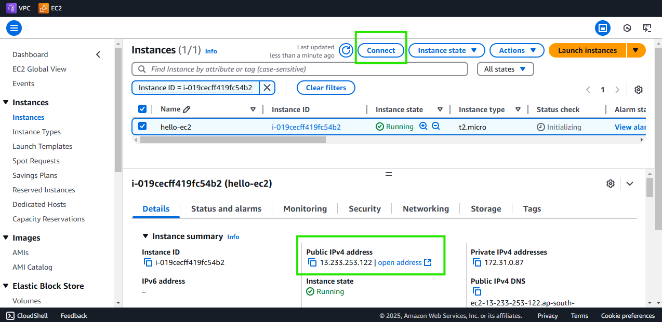Collapse the Instance summary section
The image size is (662, 322).
[145, 236]
